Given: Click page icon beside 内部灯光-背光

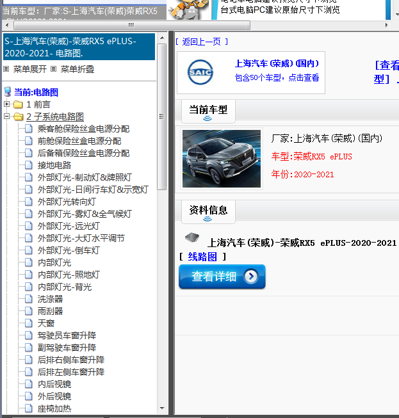Looking at the screenshot, I should click(x=29, y=287).
